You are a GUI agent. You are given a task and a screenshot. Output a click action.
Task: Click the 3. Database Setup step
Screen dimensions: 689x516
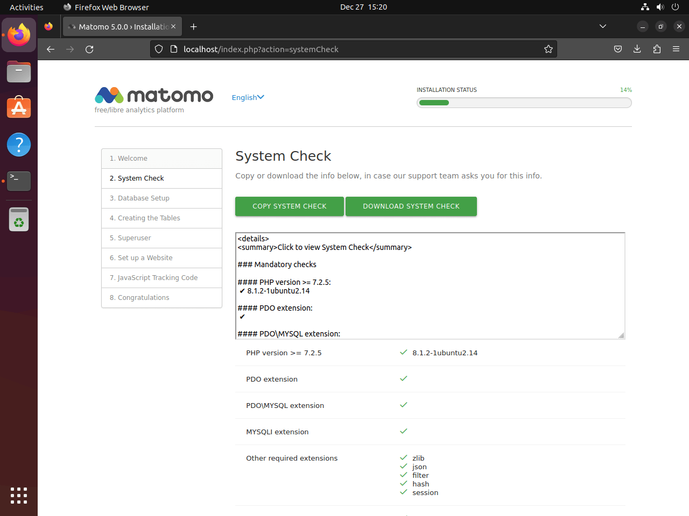[161, 198]
